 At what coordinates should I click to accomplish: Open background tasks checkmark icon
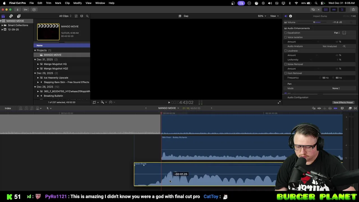click(x=34, y=10)
